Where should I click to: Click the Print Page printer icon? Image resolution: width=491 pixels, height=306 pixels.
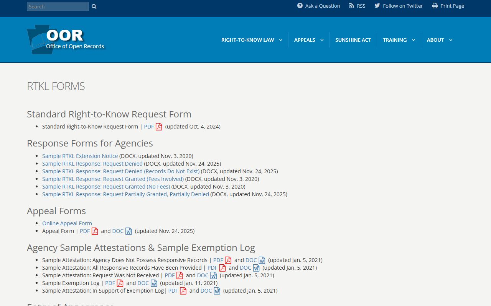pyautogui.click(x=435, y=6)
